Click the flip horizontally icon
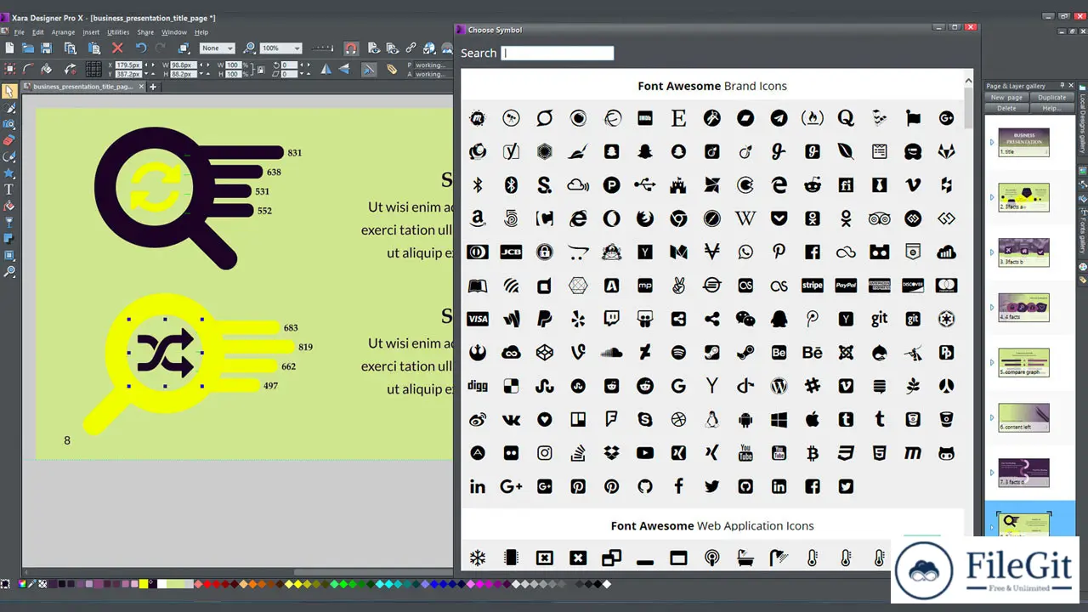This screenshot has width=1088, height=612. point(326,70)
